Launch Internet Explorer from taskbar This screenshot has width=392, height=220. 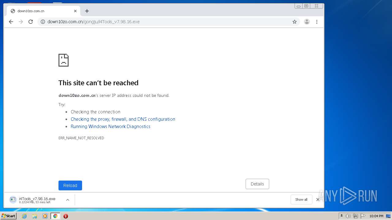coord(24,216)
